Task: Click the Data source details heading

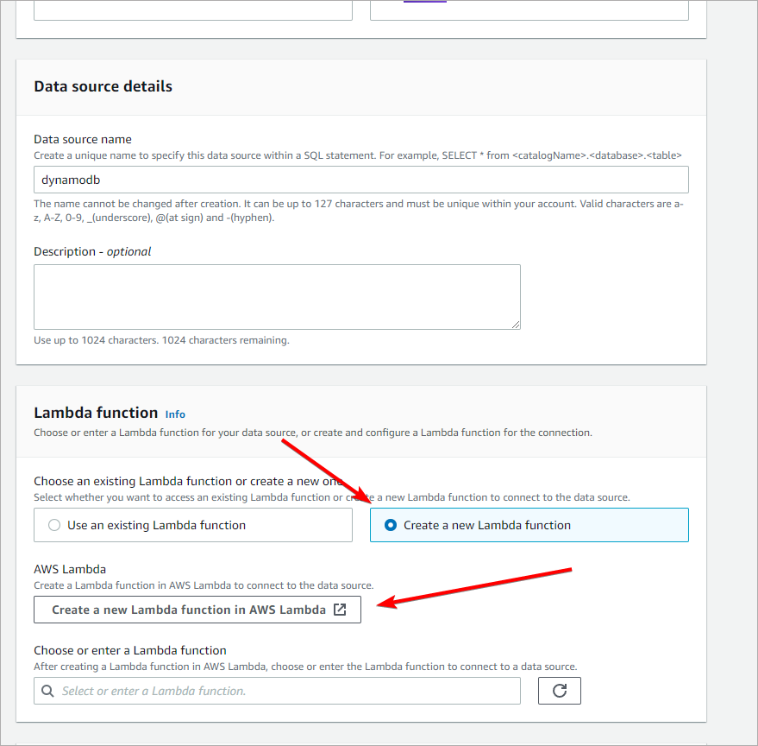Action: coord(103,86)
